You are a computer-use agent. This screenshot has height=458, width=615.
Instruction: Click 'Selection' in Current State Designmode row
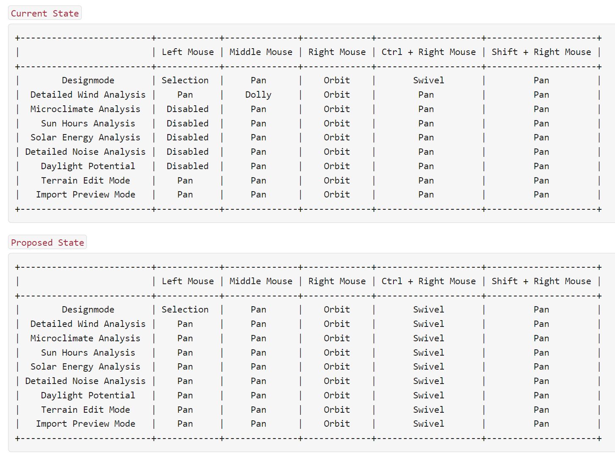185,80
